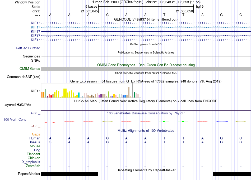Click the chr1: base position label
The image size is (251, 180).
[x=36, y=11]
